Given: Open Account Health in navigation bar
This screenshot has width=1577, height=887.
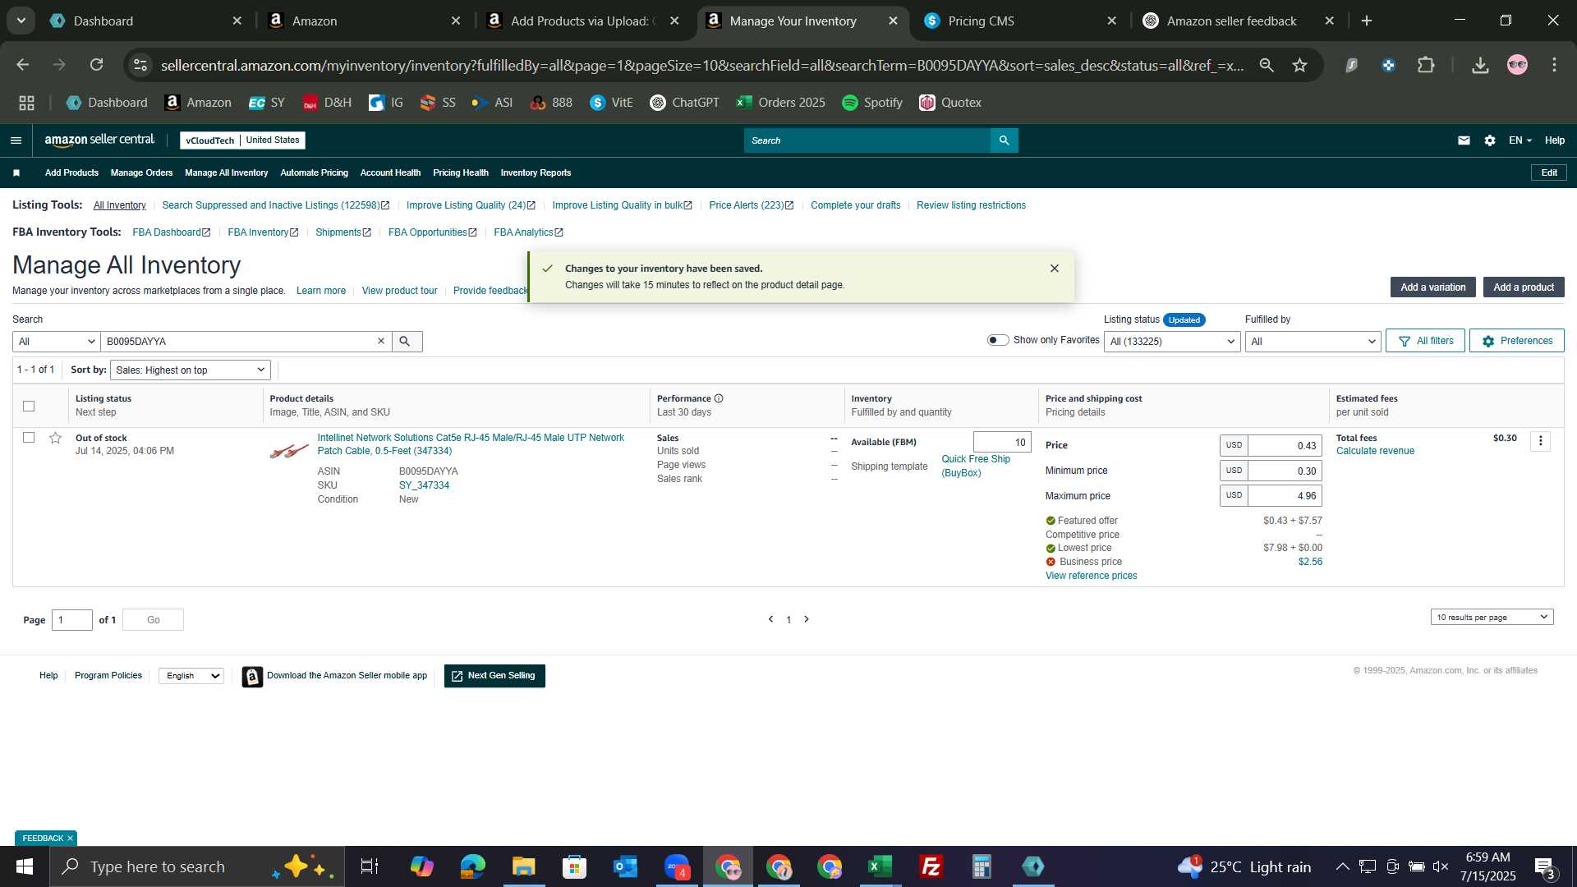Looking at the screenshot, I should 390,172.
